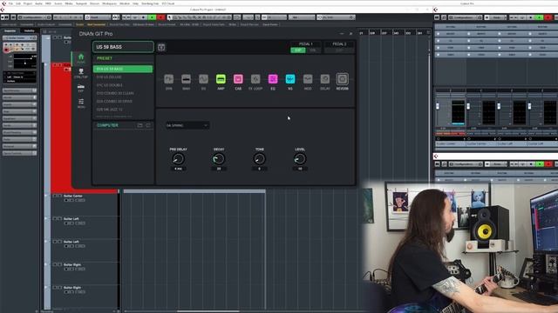Select the Object Selection arrow tool
This screenshot has width=558, height=313.
(x=170, y=17)
